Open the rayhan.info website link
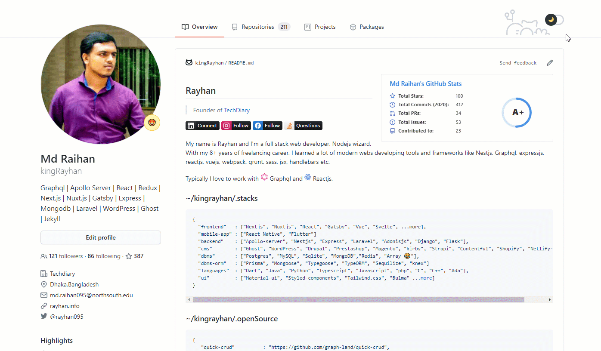The width and height of the screenshot is (601, 351). tap(65, 306)
